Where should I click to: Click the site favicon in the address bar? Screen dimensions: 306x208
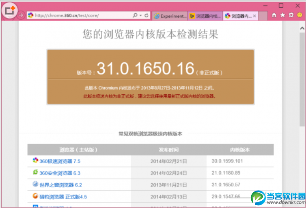click(30, 15)
